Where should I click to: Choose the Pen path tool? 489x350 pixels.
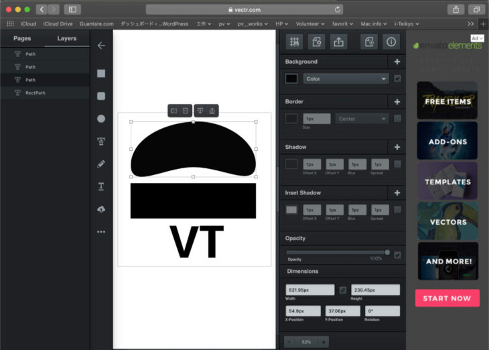(x=101, y=141)
